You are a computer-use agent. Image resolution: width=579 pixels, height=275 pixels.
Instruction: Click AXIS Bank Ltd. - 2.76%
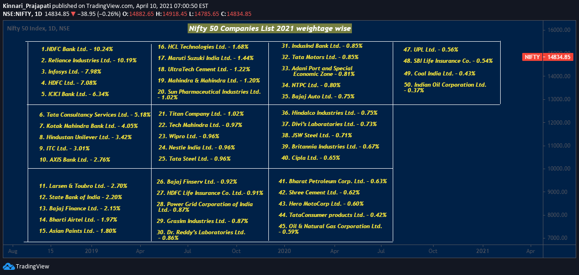pos(75,160)
